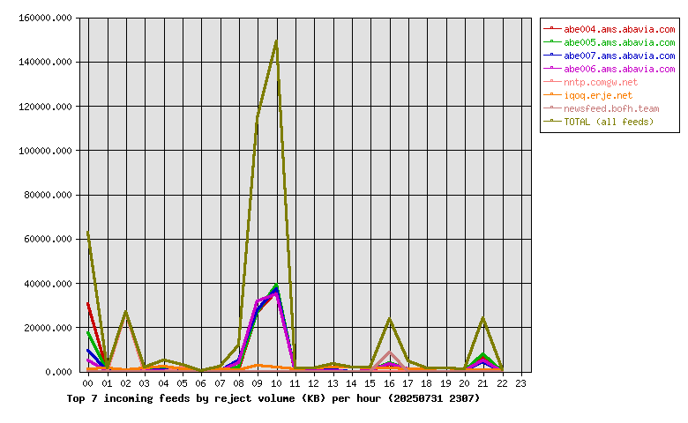Click the TOTAL line start point at hour 00

click(88, 233)
